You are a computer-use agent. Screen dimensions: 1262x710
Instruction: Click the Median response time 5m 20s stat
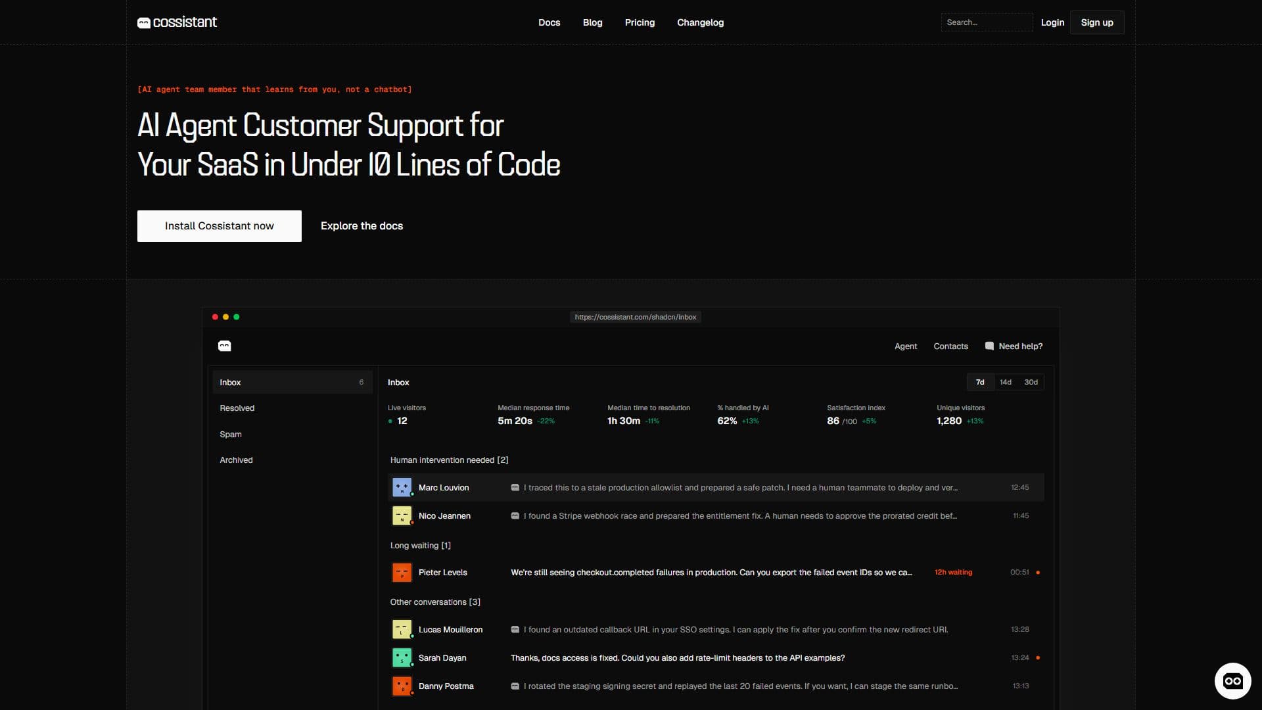click(533, 415)
